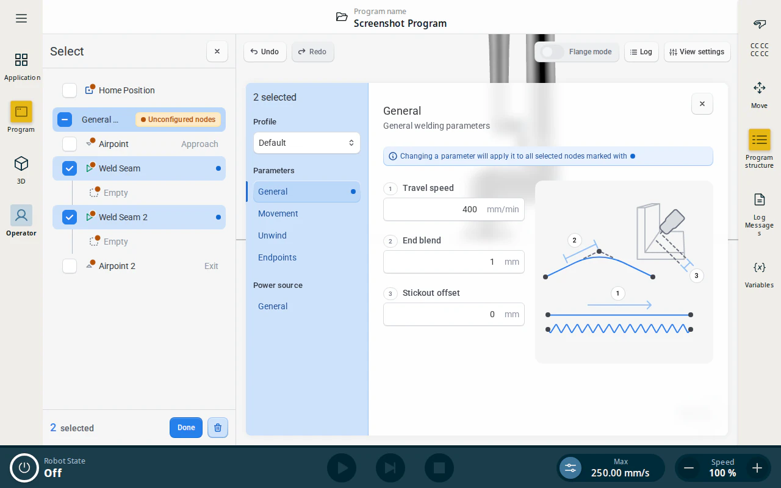Open the Move panel
Viewport: 781px width, 488px height.
(x=759, y=95)
